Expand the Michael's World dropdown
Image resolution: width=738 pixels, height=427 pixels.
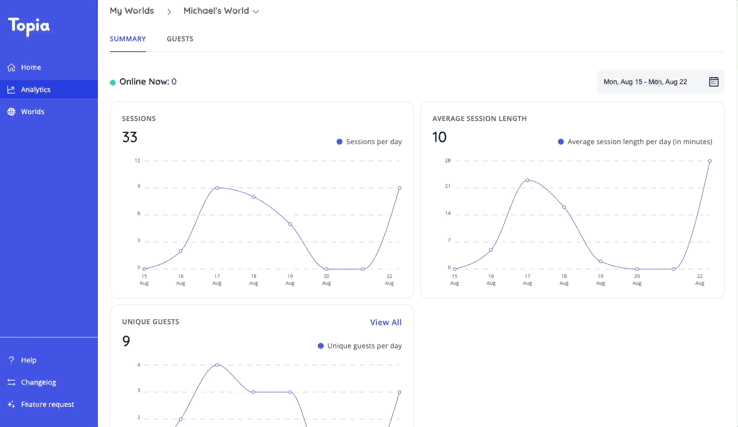click(221, 11)
